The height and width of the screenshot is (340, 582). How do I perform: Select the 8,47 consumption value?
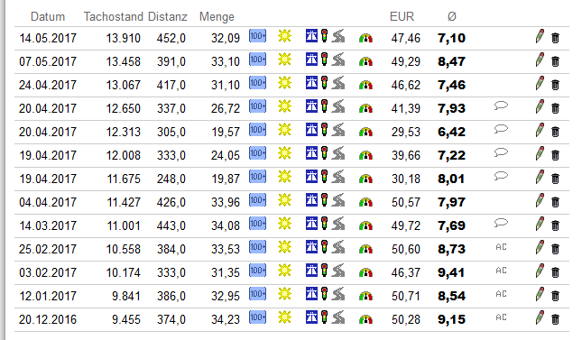[451, 61]
